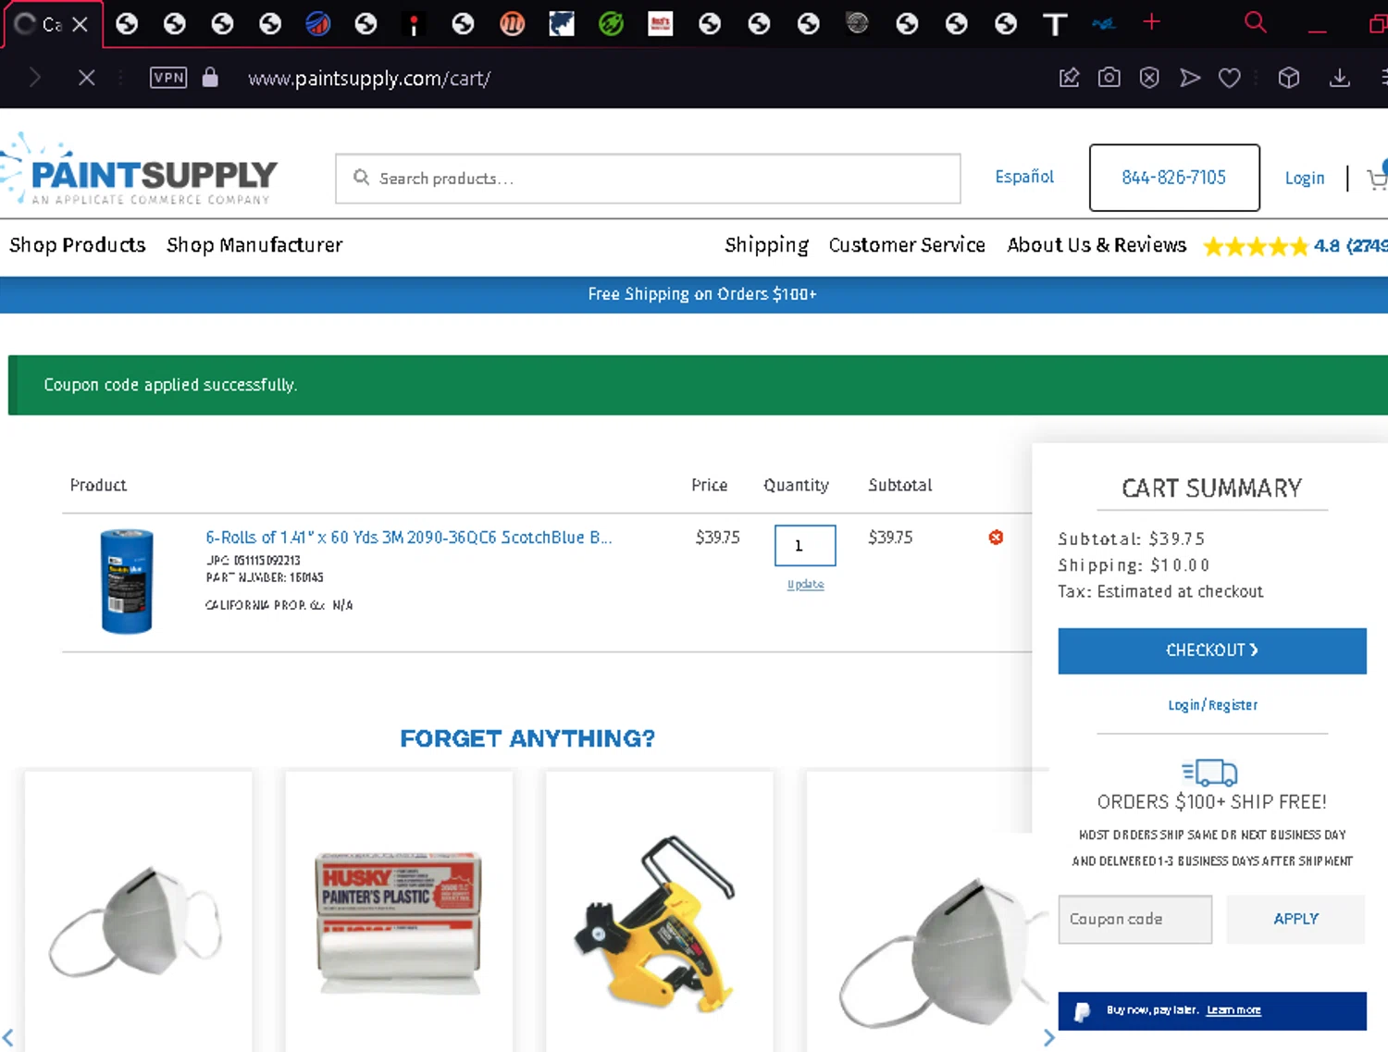Viewport: 1388px width, 1052px height.
Task: Open About Us & Reviews
Action: point(1097,245)
